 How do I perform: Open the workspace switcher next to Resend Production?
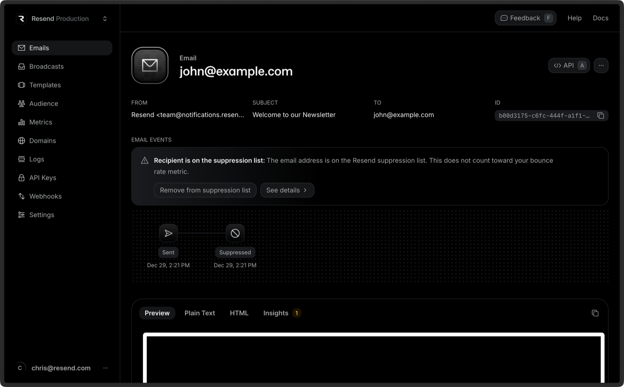pyautogui.click(x=105, y=18)
